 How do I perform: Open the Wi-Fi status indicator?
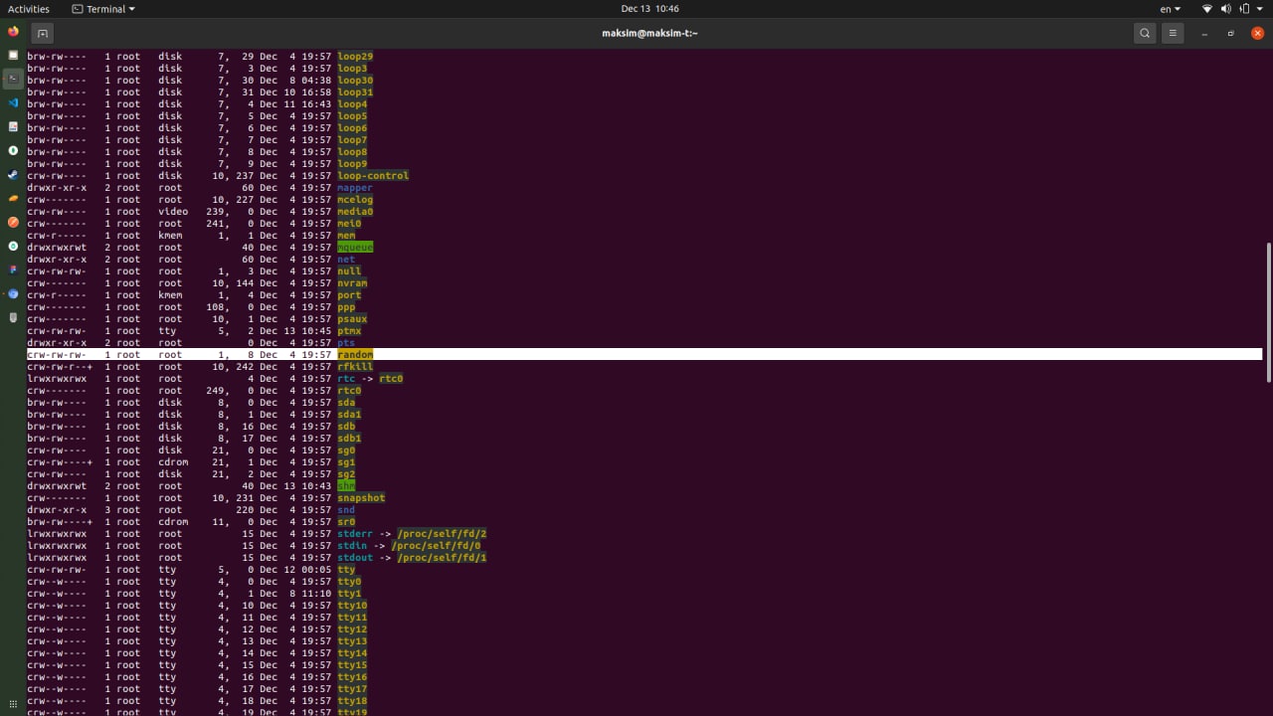1207,9
